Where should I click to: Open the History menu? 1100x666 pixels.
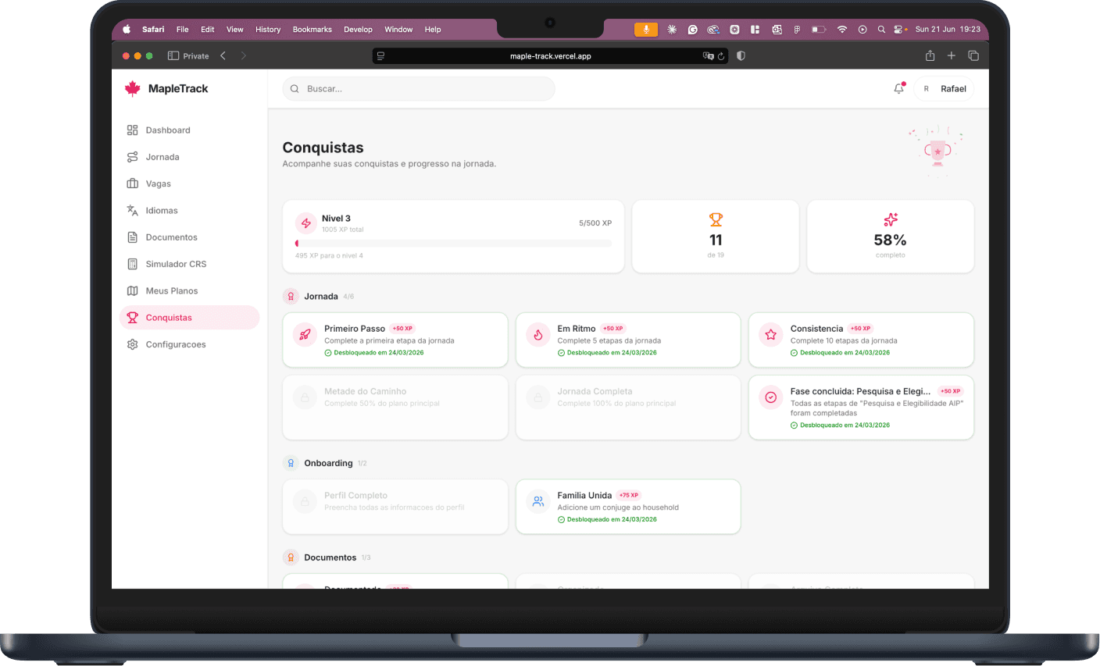(x=268, y=30)
